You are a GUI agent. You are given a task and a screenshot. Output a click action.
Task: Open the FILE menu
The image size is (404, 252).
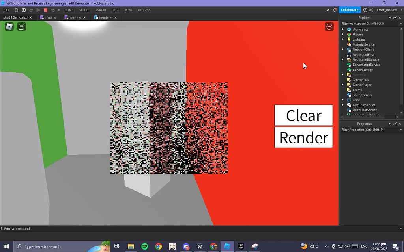pyautogui.click(x=6, y=10)
